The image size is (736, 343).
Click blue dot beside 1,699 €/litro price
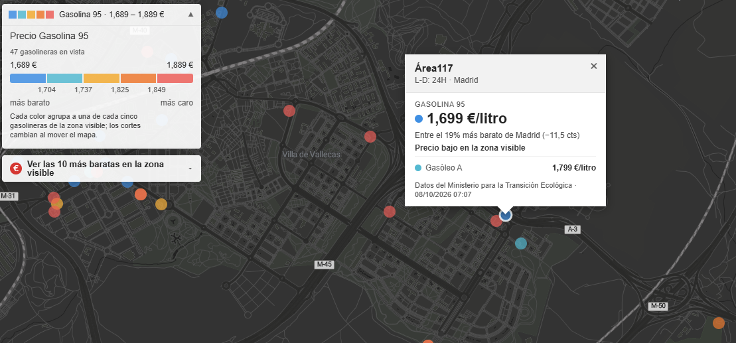coord(419,119)
